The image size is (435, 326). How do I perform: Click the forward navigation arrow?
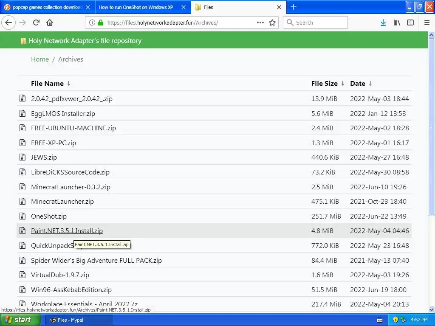pyautogui.click(x=23, y=23)
